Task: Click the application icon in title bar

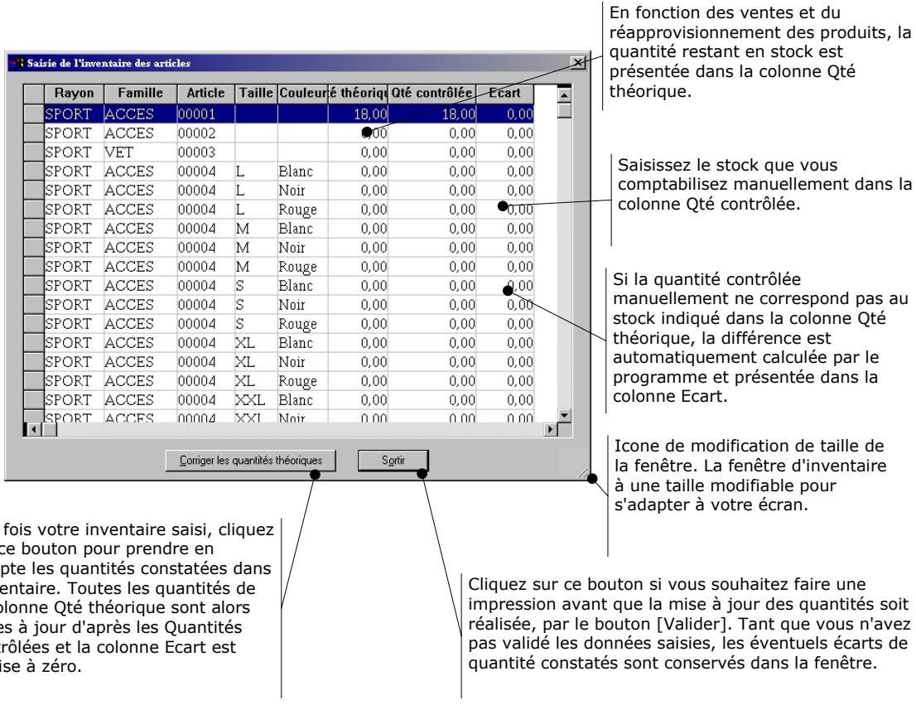Action: point(17,63)
